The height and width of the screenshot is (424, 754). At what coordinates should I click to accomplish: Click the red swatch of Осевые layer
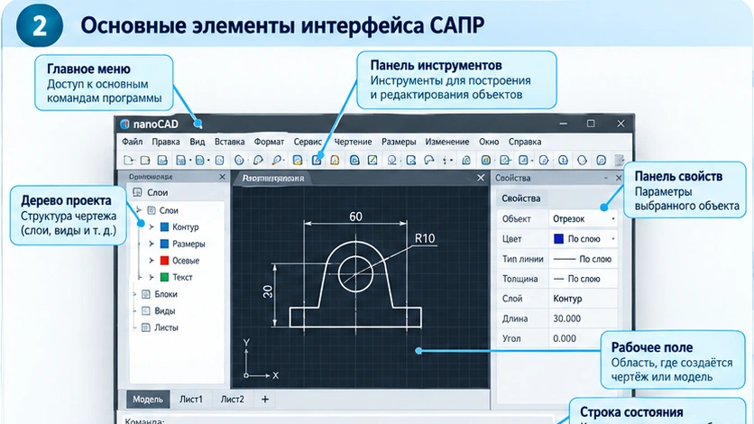click(x=164, y=261)
